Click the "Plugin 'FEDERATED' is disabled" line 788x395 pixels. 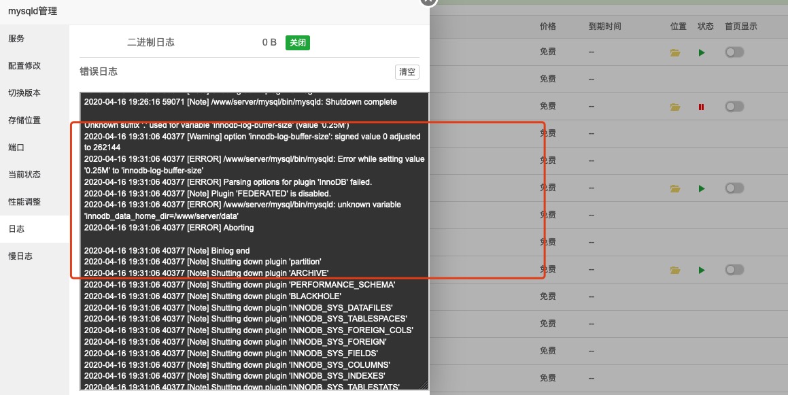click(x=207, y=194)
